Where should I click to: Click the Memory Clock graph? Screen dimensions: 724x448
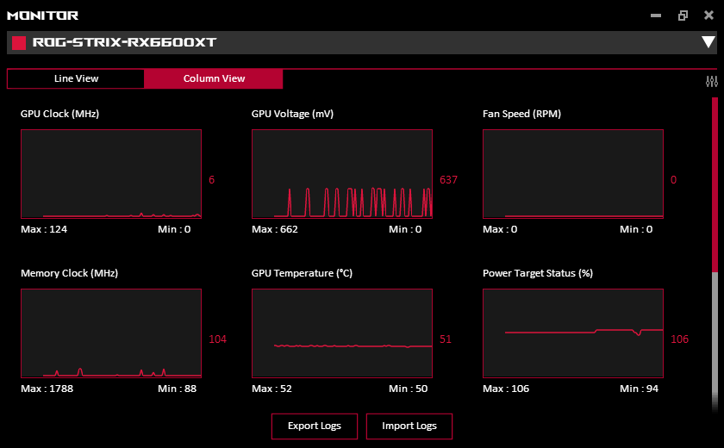click(111, 333)
